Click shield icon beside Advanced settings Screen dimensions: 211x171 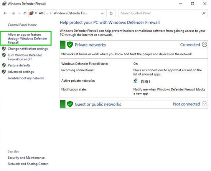click(x=4, y=72)
